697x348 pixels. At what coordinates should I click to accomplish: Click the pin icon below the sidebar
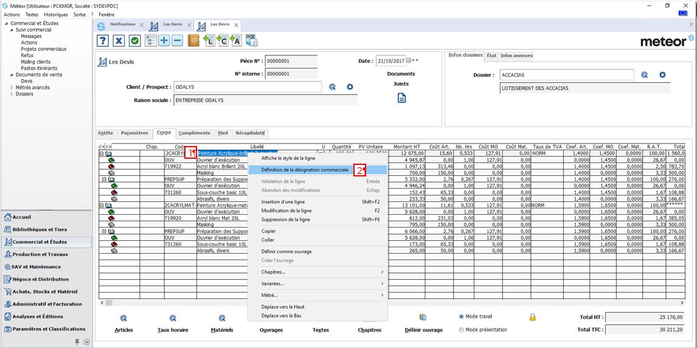coord(77,342)
